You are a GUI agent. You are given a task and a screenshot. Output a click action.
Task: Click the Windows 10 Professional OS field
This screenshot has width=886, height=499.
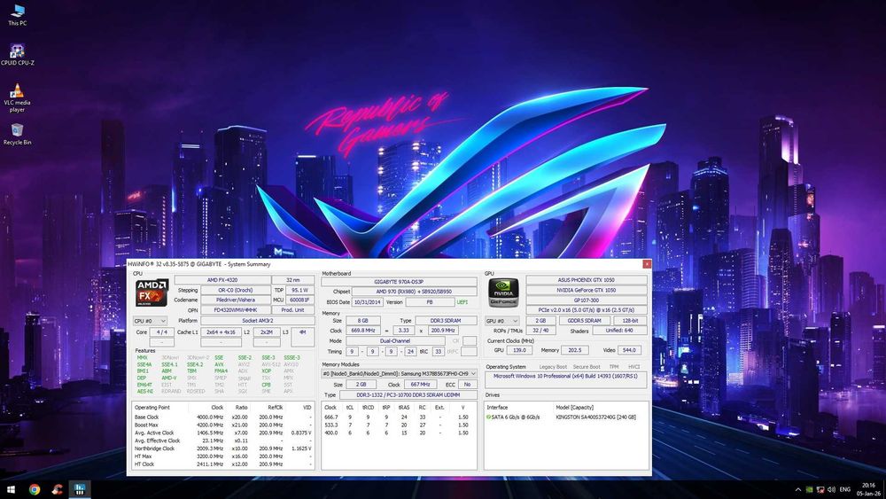pyautogui.click(x=565, y=378)
